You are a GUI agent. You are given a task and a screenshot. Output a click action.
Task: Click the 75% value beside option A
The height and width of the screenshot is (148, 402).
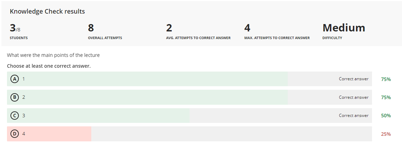coord(386,79)
